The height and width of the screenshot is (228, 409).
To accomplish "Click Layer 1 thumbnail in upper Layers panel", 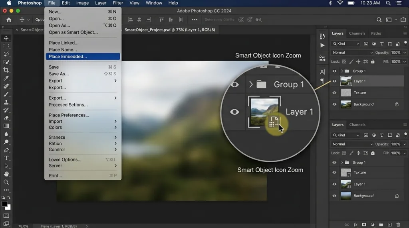I will (x=346, y=81).
